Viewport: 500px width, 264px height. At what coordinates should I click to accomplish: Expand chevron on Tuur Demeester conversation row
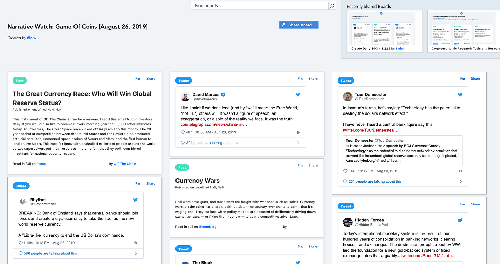tap(461, 182)
